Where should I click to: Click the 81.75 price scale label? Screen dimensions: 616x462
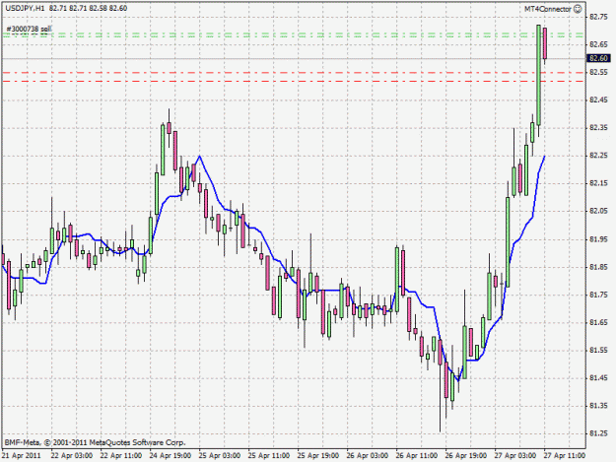pyautogui.click(x=598, y=295)
